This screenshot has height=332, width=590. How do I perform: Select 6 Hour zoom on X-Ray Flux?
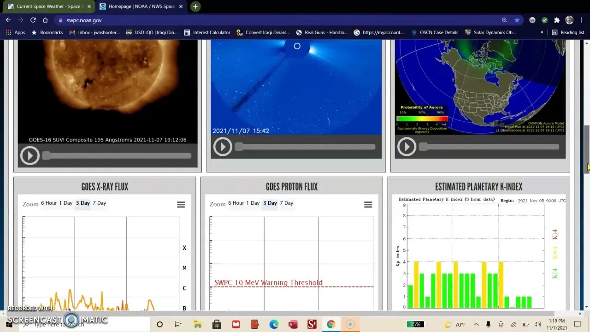(x=49, y=203)
